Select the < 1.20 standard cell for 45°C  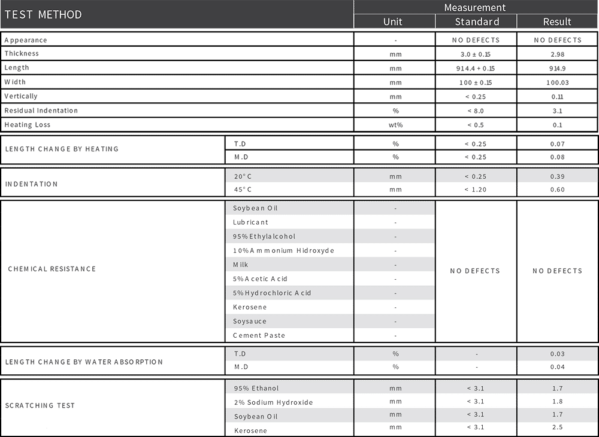tap(476, 191)
